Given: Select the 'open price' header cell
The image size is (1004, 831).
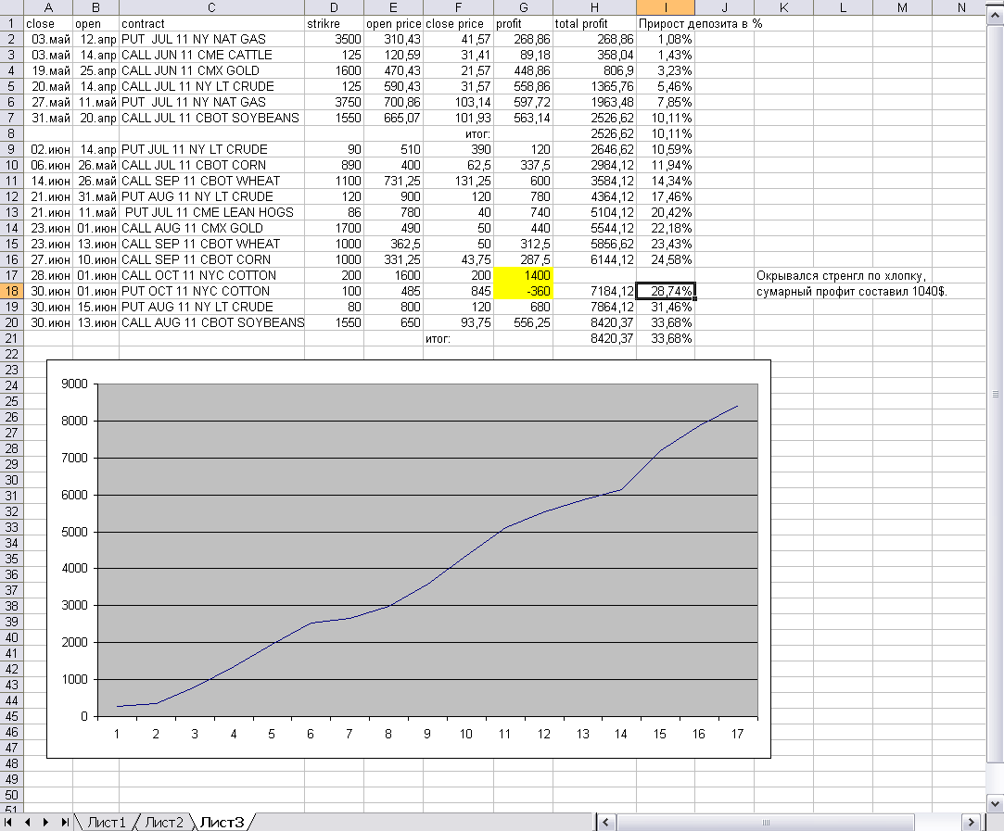Looking at the screenshot, I should pos(393,24).
